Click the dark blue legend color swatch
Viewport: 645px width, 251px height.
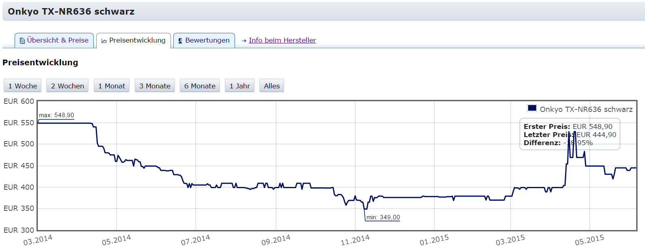[532, 108]
